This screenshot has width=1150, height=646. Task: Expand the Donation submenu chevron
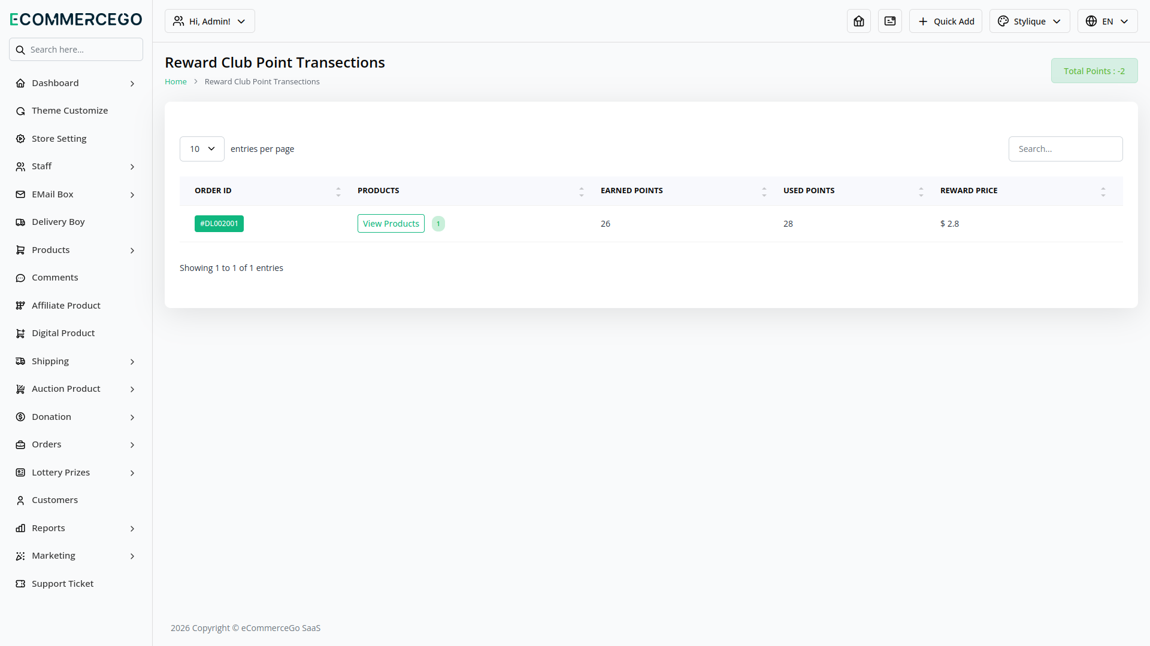[132, 418]
